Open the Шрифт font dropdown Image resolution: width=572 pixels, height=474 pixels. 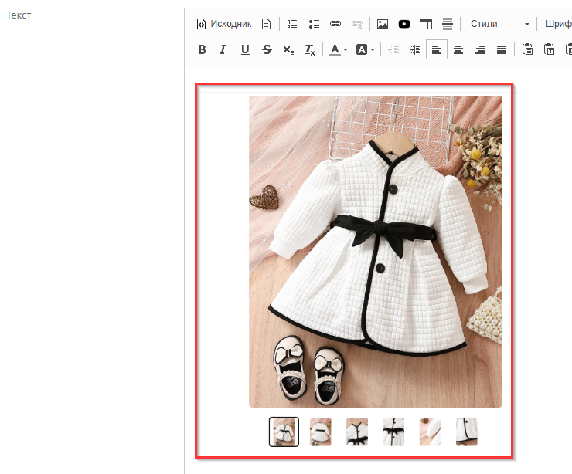coord(558,24)
